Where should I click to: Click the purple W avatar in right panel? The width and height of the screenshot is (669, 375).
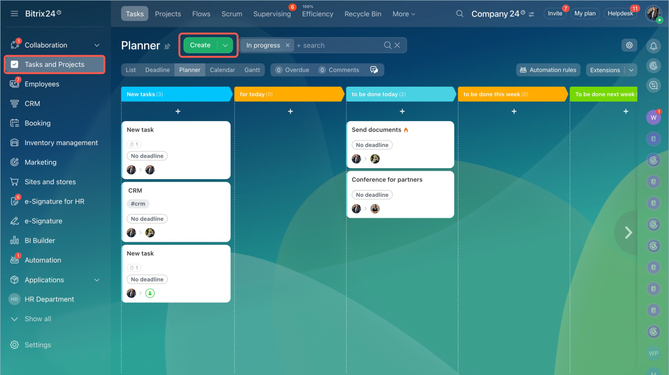(x=653, y=118)
